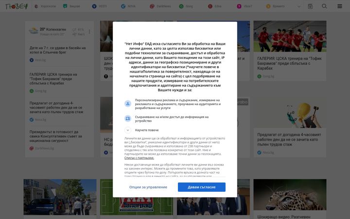Open DarikNews from top navigation
350x219 pixels.
pyautogui.click(x=160, y=6)
